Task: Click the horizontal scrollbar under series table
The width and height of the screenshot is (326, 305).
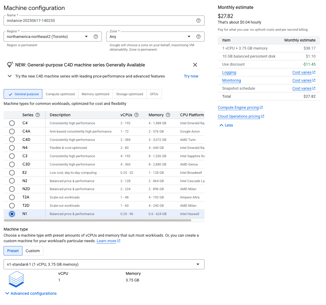Action: [97, 220]
